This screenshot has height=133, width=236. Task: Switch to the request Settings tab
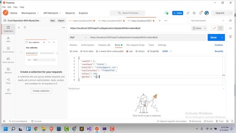(x=162, y=45)
